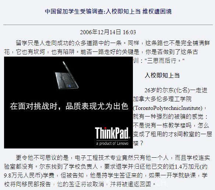Click the text 加拿大多伦多理工学院
The height and width of the screenshot is (190, 215).
162,99
